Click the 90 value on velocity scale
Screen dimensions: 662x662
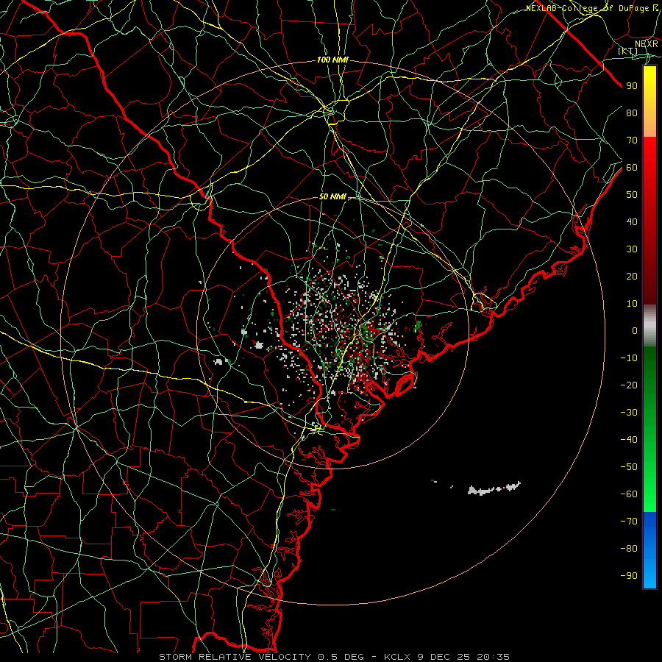[x=632, y=86]
